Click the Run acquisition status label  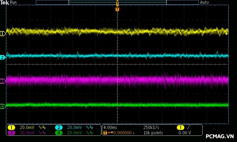[x=13, y=2]
